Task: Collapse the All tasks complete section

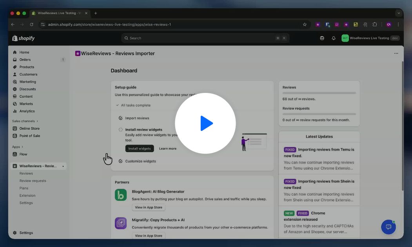Action: tap(133, 105)
